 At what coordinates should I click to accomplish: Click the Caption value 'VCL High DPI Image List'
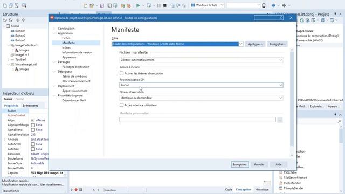click(47, 173)
